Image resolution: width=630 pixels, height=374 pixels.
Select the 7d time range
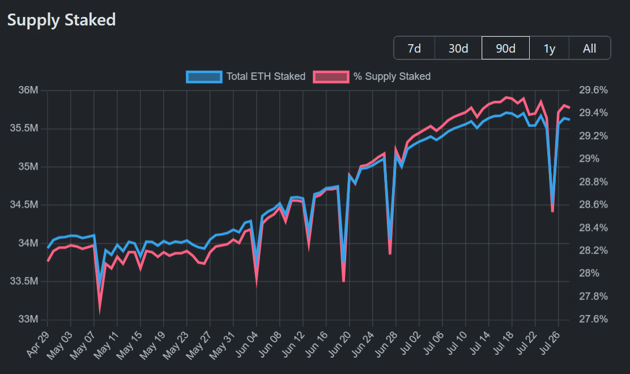[x=414, y=48]
